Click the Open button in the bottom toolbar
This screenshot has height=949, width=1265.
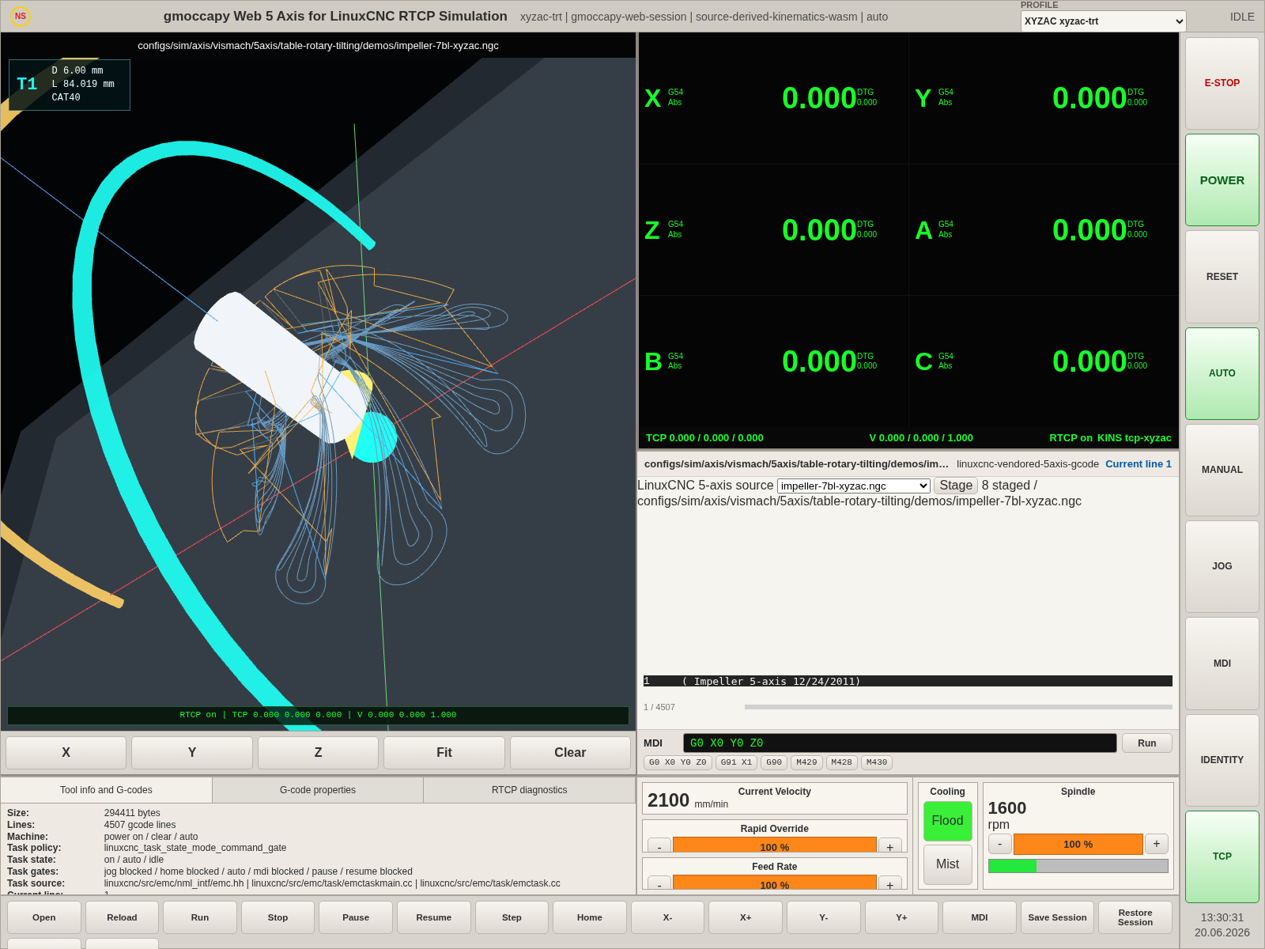[44, 917]
